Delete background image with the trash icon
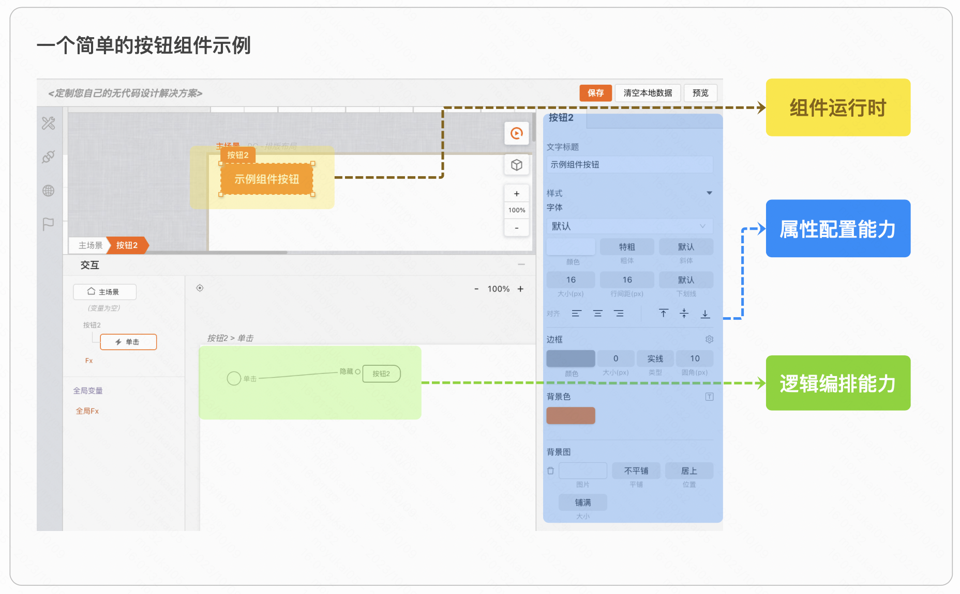Image resolution: width=960 pixels, height=594 pixels. 550,471
